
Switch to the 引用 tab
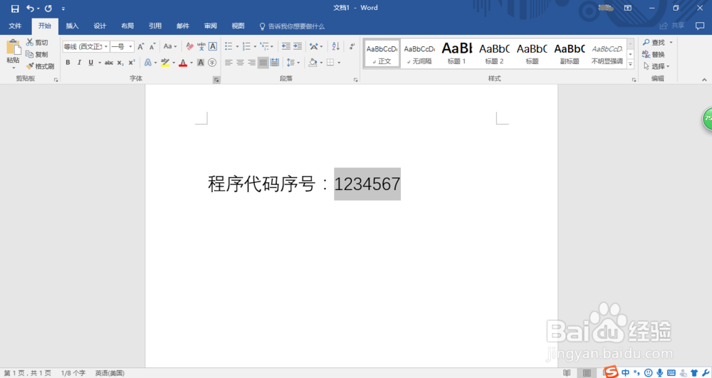point(155,26)
